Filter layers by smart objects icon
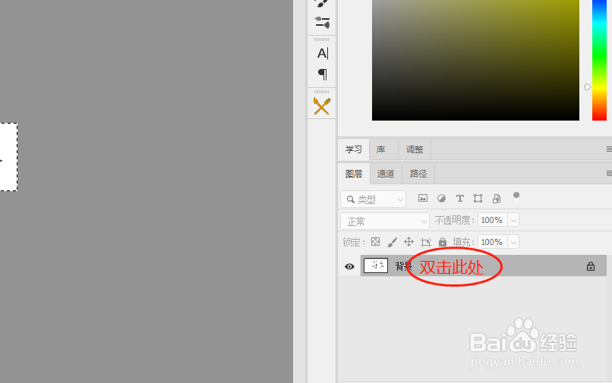Image resolution: width=612 pixels, height=383 pixels. point(497,199)
